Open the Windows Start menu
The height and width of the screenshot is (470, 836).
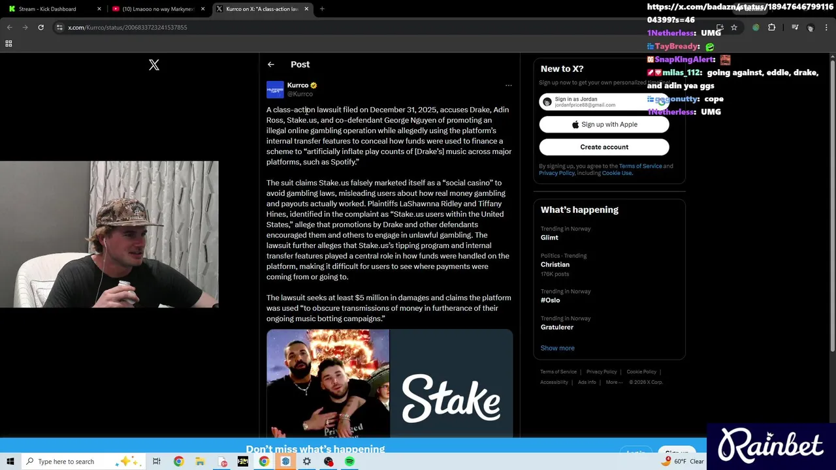tap(10, 462)
